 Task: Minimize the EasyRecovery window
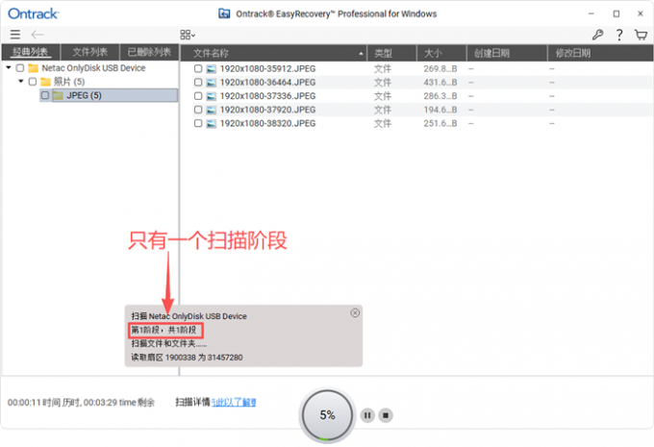pyautogui.click(x=591, y=13)
